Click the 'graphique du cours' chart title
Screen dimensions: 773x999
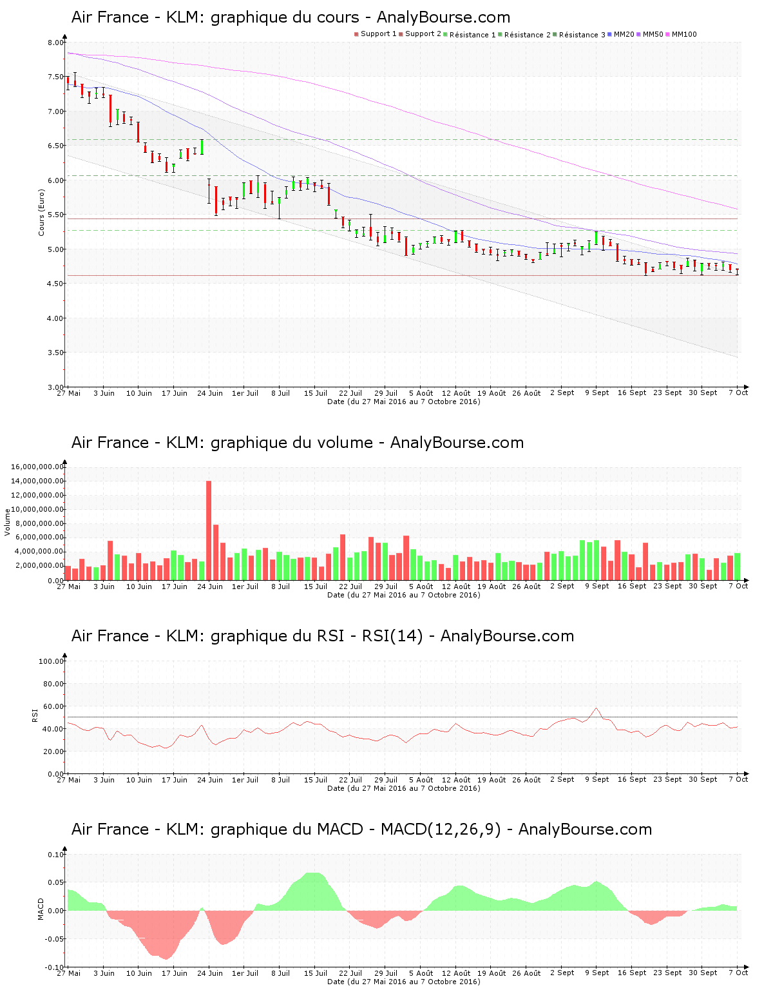(291, 17)
